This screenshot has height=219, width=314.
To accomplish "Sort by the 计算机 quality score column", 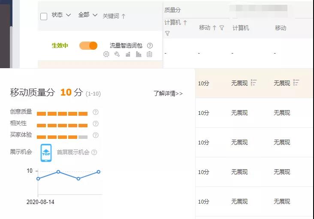I will pos(176,23).
